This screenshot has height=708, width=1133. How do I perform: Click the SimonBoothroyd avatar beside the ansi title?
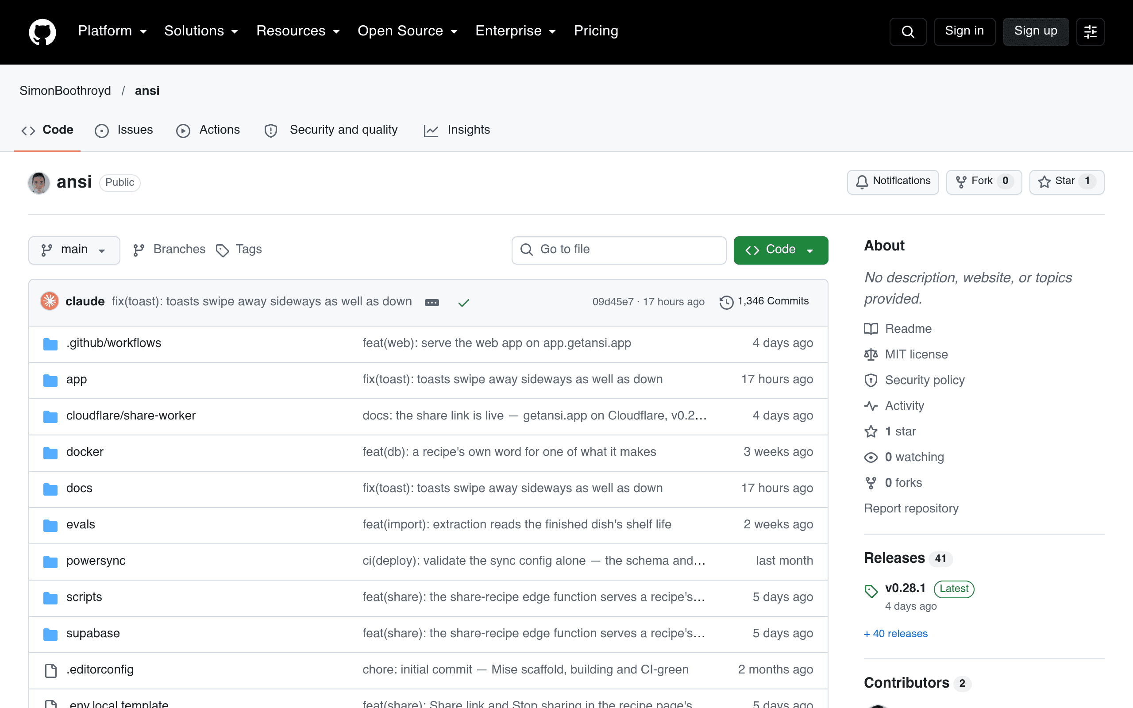point(39,183)
